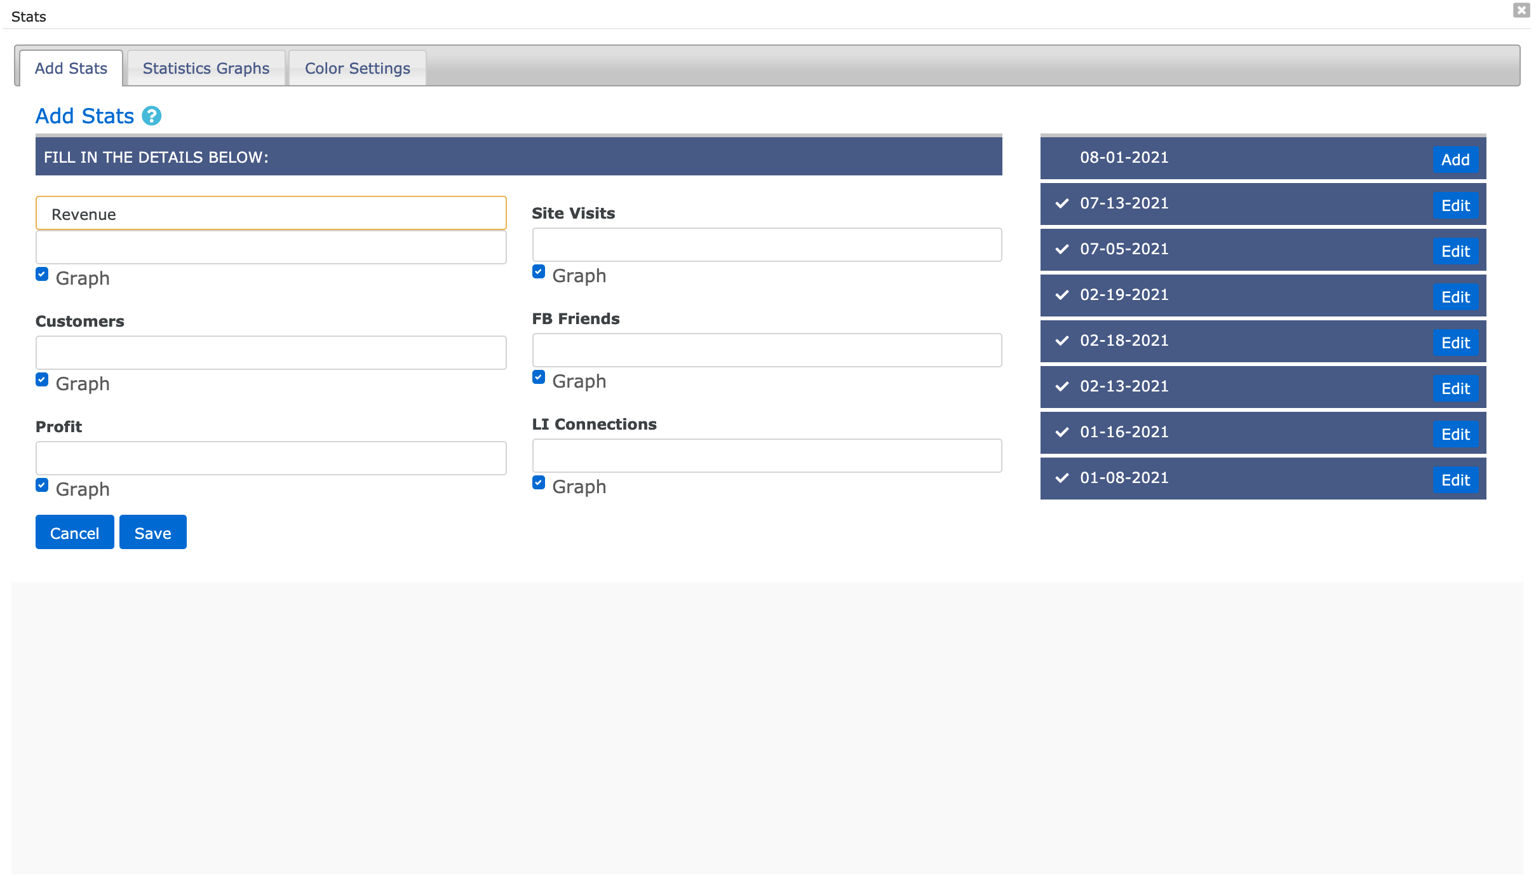Click checkmark icon beside 02-19-2021

click(x=1061, y=295)
